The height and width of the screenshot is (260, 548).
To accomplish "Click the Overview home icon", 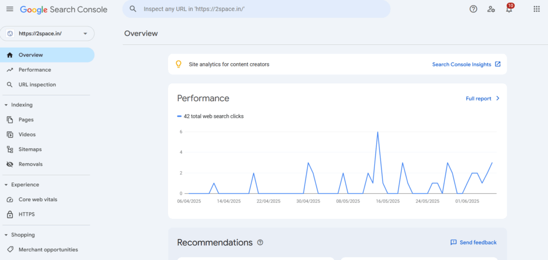I will (x=10, y=55).
